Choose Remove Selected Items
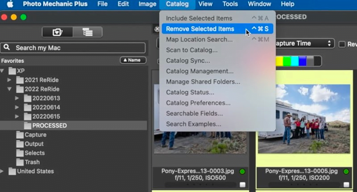This screenshot has height=192, width=357. tap(217, 29)
